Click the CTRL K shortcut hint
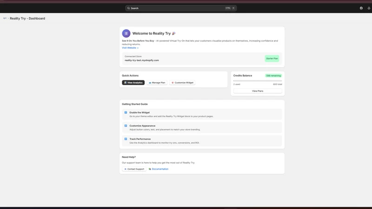 230,8
